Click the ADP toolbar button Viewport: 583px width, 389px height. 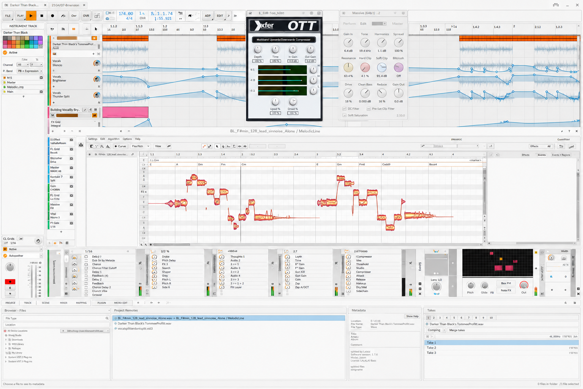[x=208, y=16]
